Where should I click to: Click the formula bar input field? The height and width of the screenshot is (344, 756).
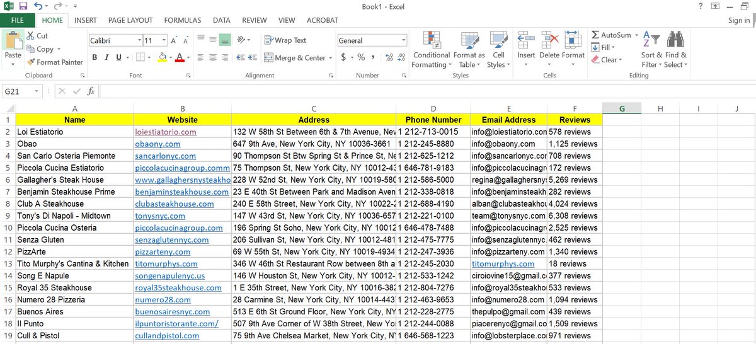point(427,91)
